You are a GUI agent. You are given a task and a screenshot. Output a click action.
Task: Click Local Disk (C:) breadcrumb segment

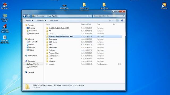click(53, 16)
